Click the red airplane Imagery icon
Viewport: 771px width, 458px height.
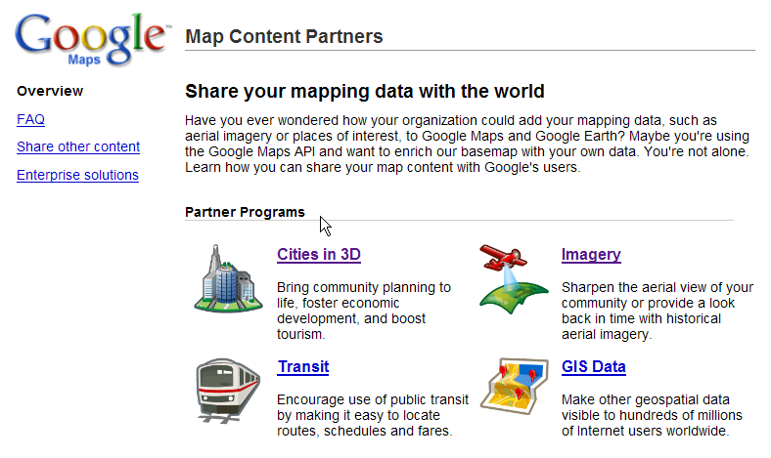tap(514, 279)
